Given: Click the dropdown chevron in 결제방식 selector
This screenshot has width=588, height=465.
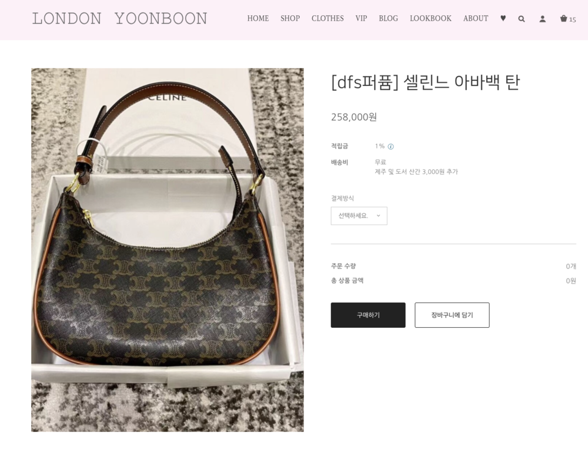Looking at the screenshot, I should [x=378, y=216].
